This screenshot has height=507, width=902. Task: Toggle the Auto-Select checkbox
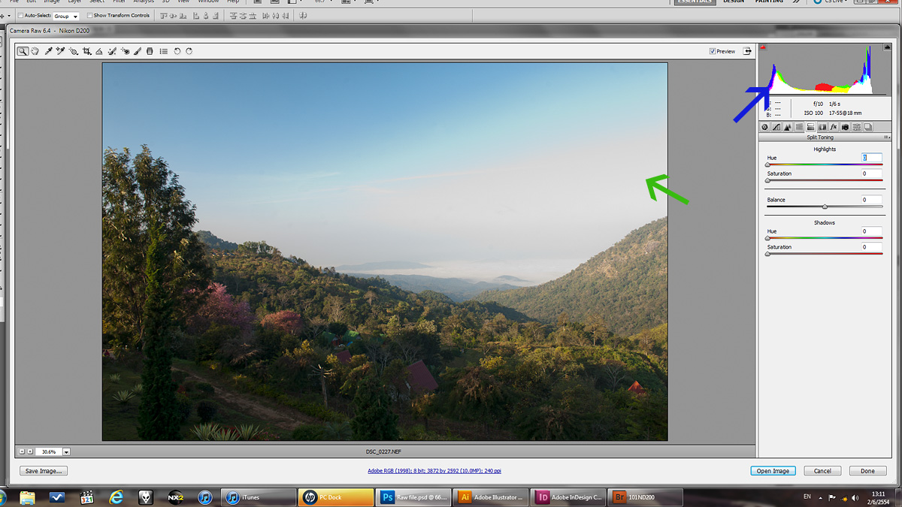(20, 15)
